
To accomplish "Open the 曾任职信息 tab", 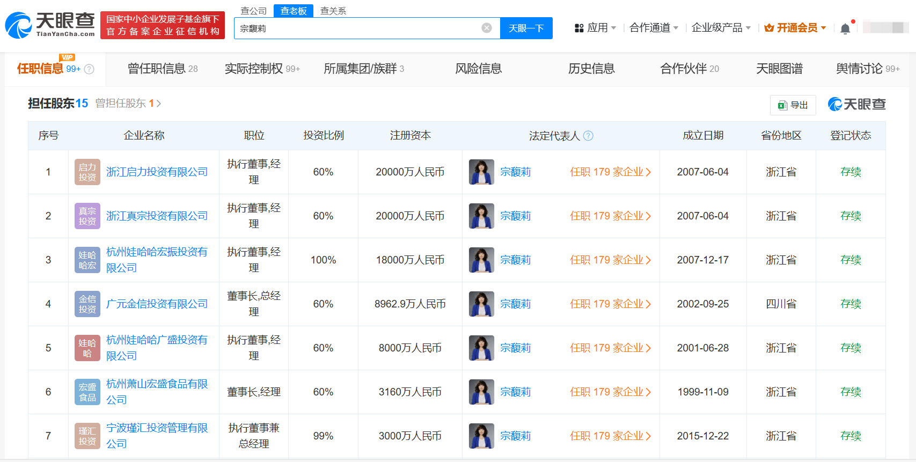I will click(x=163, y=69).
